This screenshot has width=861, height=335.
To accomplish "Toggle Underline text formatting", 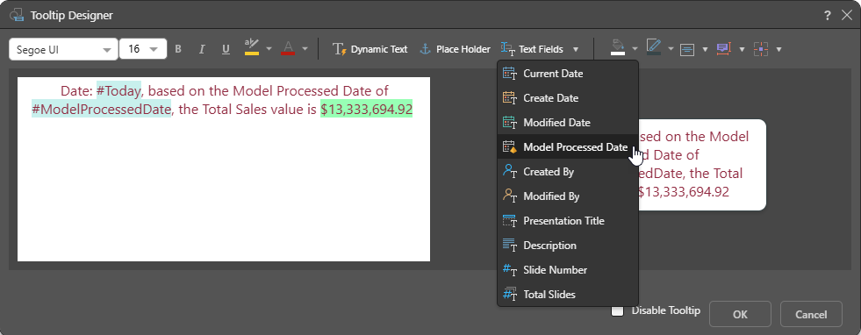I will coord(226,49).
